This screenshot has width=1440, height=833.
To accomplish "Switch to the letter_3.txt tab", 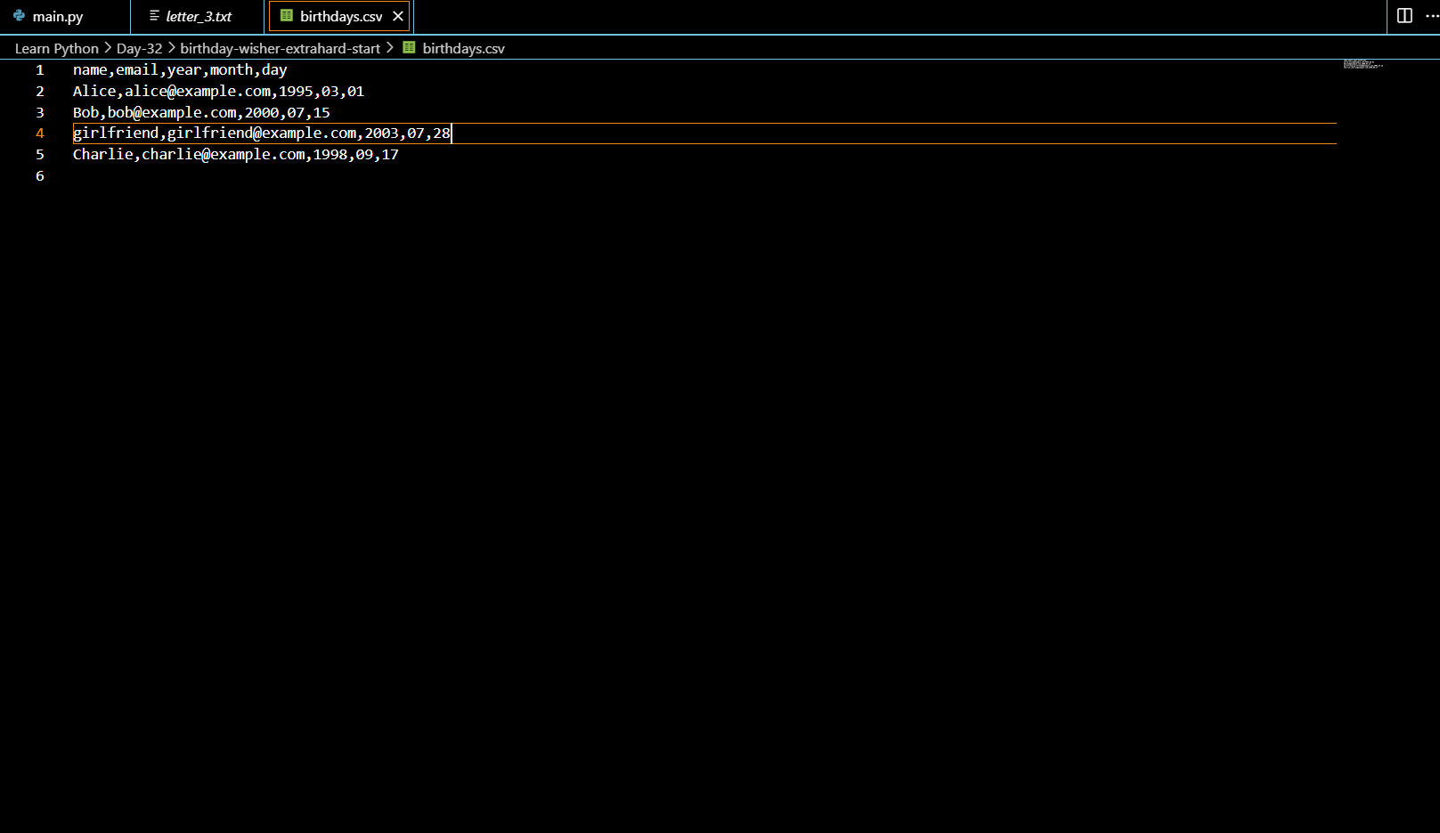I will [x=196, y=15].
